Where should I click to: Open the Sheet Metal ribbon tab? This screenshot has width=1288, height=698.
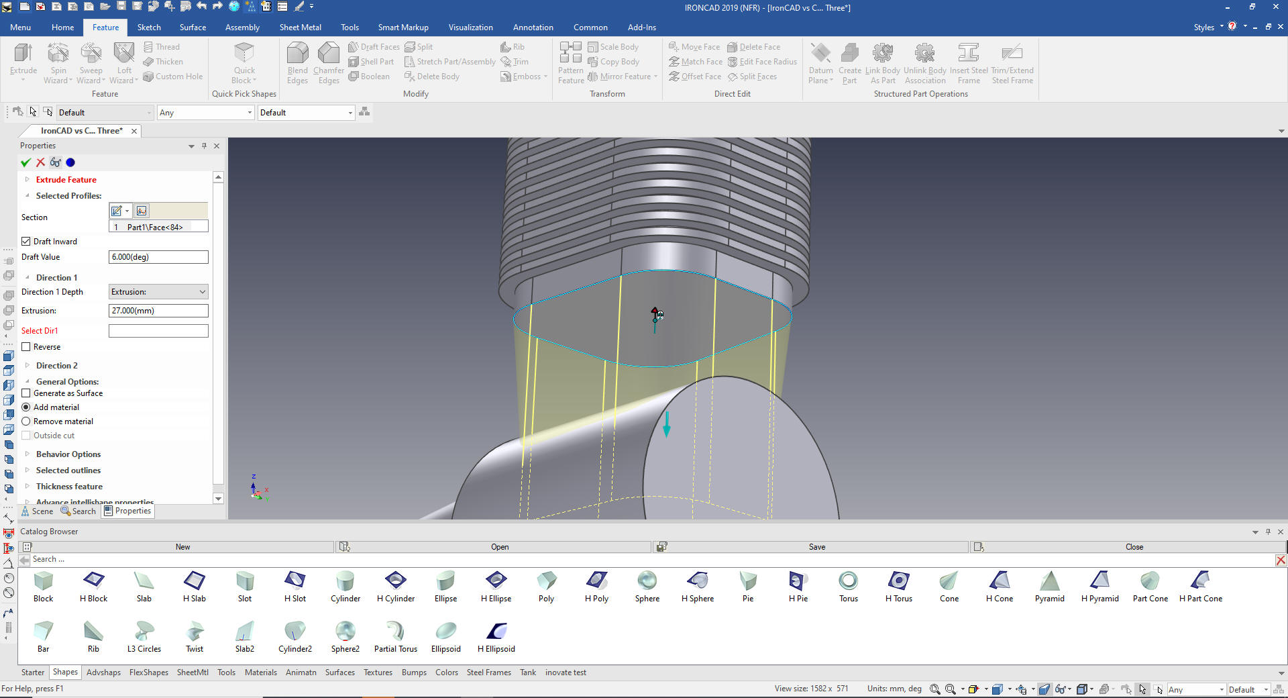tap(300, 28)
